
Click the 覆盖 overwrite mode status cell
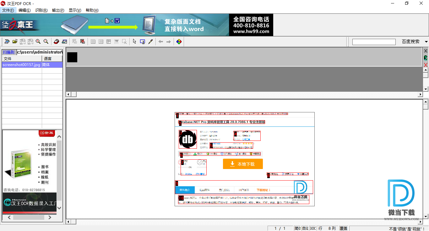[x=344, y=228]
